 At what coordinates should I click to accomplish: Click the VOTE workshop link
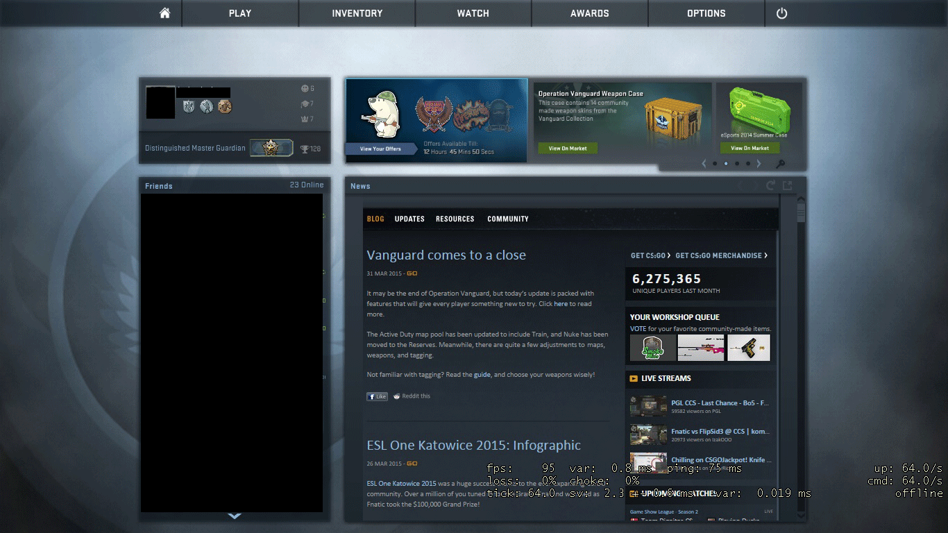pyautogui.click(x=638, y=329)
